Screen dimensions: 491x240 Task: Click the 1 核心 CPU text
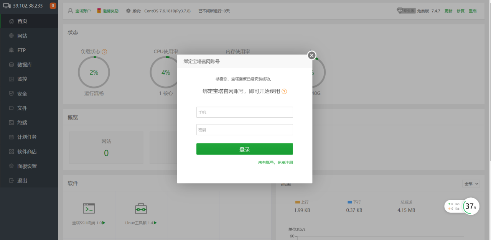tap(166, 93)
